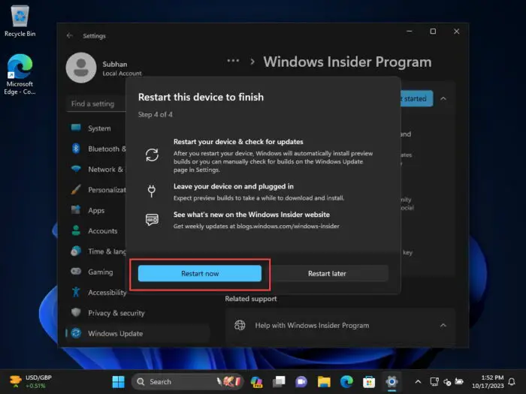Click the Get started button behind dialog

pyautogui.click(x=416, y=98)
